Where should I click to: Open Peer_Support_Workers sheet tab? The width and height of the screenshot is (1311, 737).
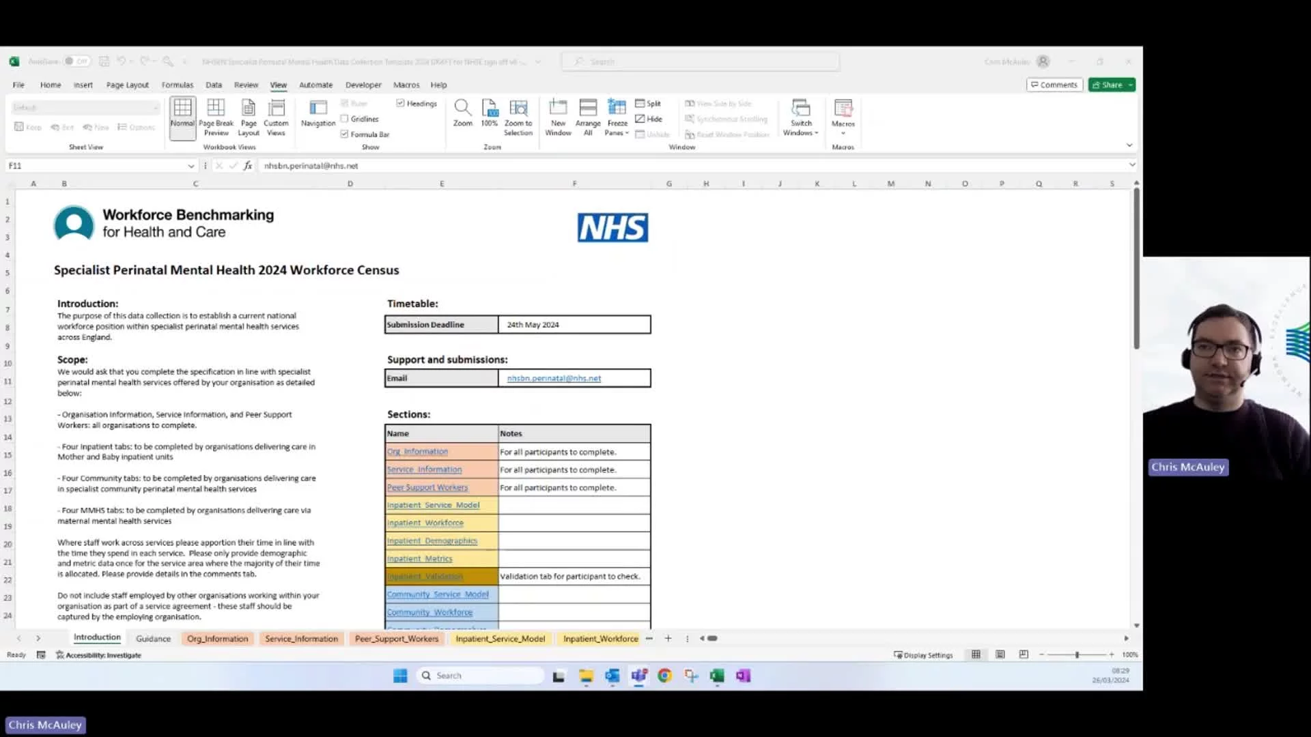(x=397, y=639)
